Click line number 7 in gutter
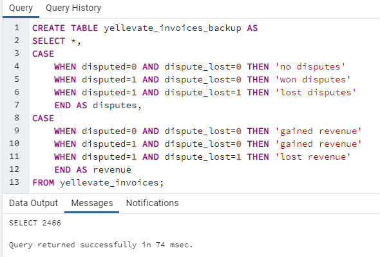380x257 pixels. pyautogui.click(x=17, y=105)
